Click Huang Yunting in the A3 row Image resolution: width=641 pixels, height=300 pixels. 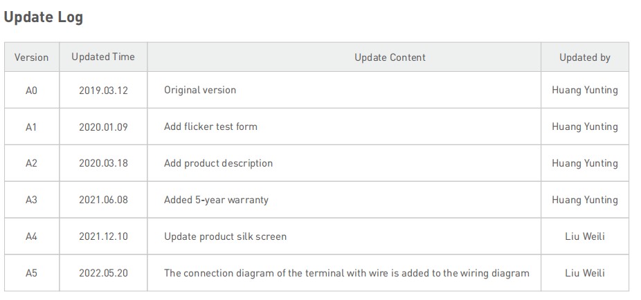coord(585,200)
